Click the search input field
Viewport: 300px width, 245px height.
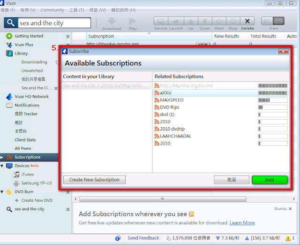point(54,23)
